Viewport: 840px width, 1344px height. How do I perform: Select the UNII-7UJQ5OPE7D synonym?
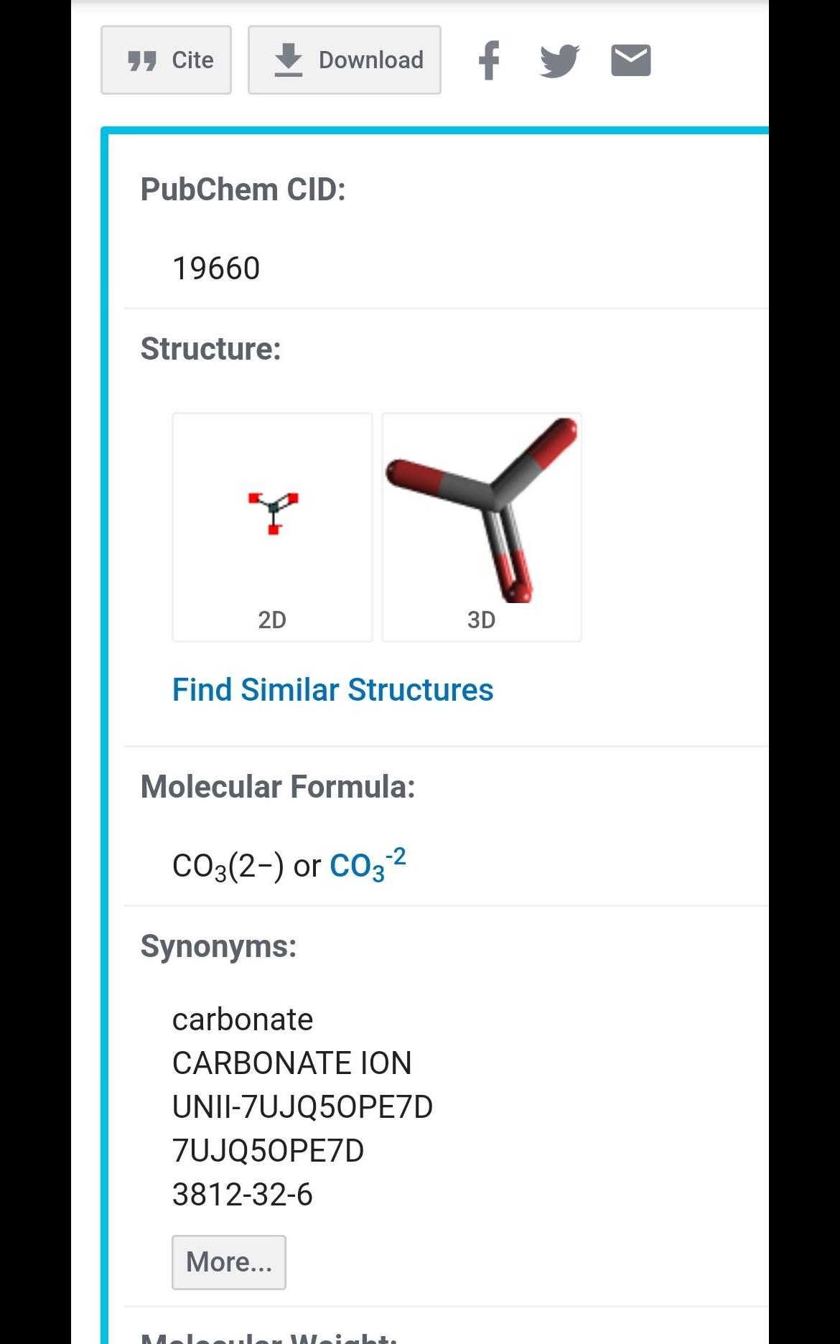[302, 1107]
